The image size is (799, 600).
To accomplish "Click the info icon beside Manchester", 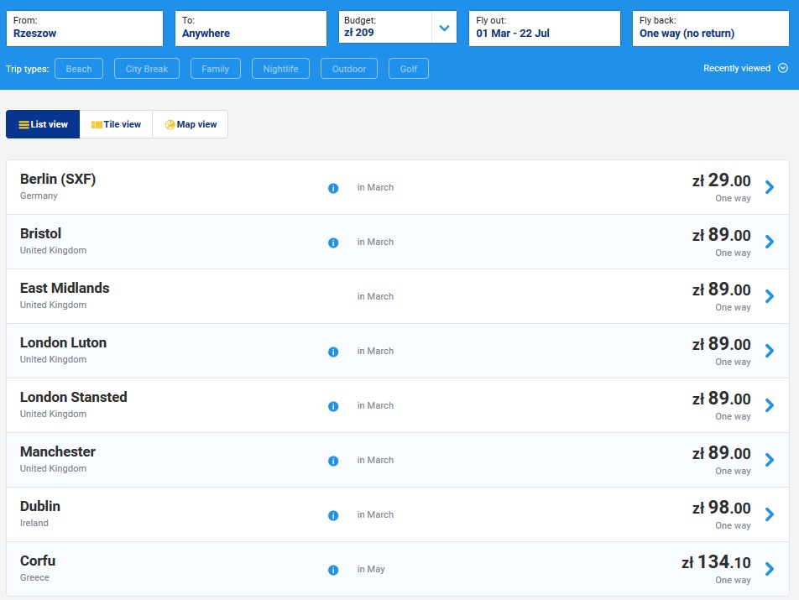I will click(333, 461).
